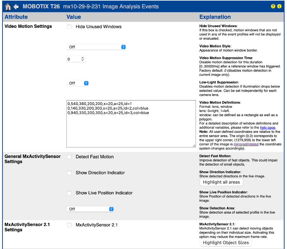Enable the MxActivitySensor 2.1 checkbox
287x249 pixels.
69,225
